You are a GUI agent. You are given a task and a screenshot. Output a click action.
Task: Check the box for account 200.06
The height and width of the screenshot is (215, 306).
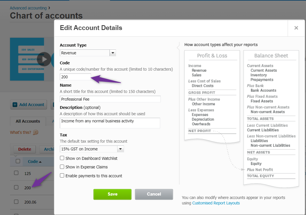point(16,202)
